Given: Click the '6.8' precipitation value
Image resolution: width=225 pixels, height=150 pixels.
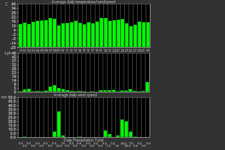Looking at the screenshot, I should (54, 143).
